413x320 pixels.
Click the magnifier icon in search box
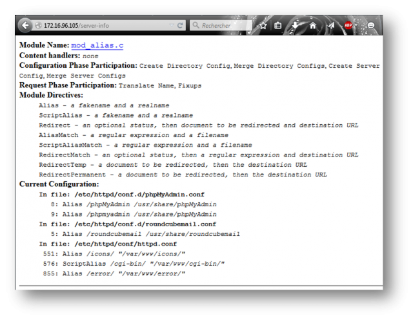(x=196, y=25)
